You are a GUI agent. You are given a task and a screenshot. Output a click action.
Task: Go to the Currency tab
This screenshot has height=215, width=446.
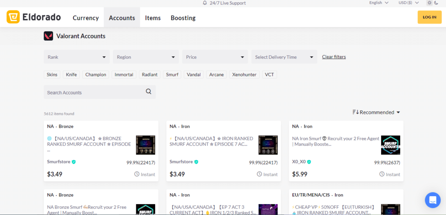[86, 17]
